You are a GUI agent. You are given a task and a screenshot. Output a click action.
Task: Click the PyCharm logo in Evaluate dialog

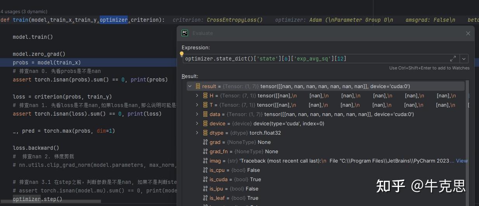(185, 33)
